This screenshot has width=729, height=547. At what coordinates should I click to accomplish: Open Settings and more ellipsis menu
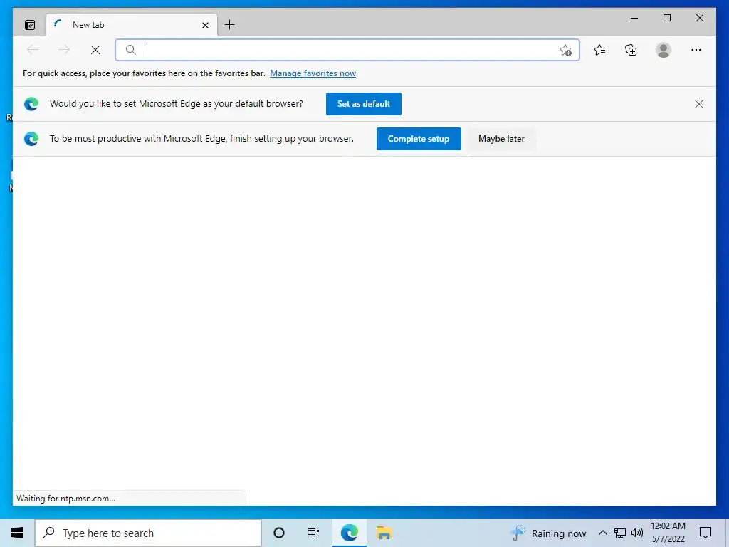click(696, 50)
